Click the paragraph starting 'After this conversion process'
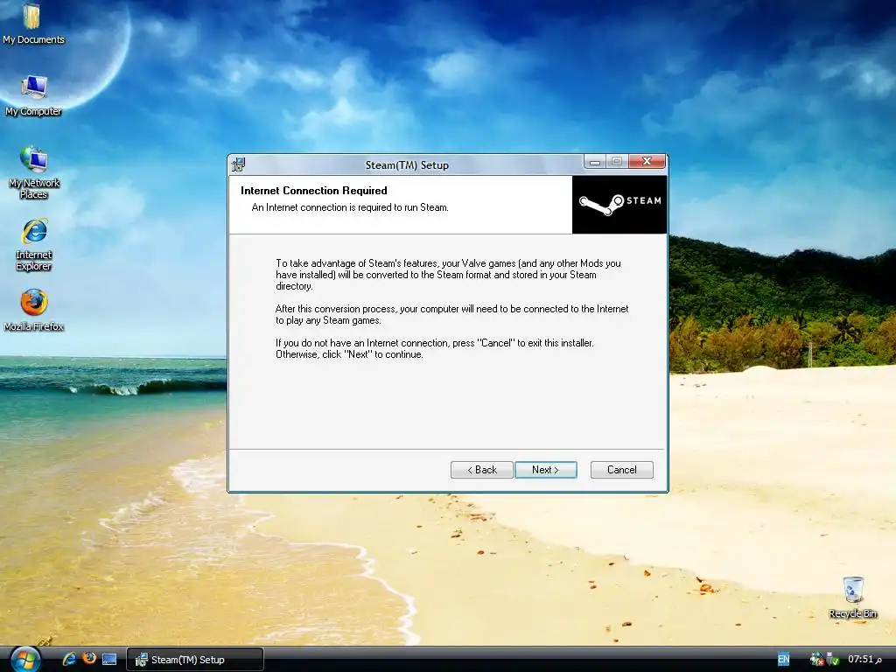 click(x=451, y=314)
